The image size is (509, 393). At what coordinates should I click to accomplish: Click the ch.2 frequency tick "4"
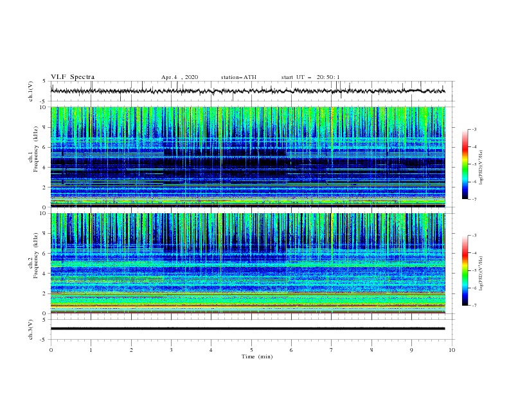point(45,274)
